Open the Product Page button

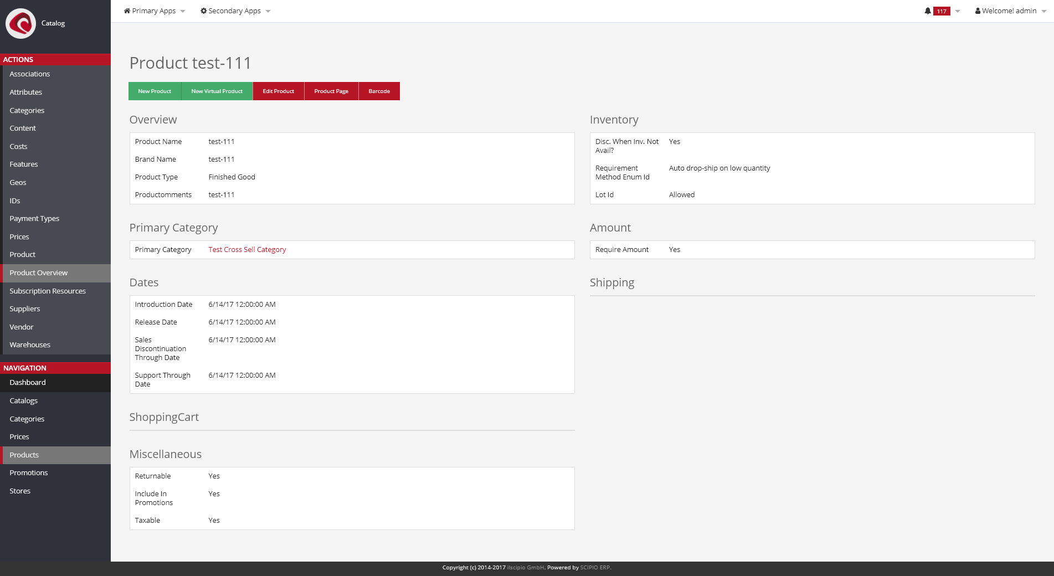click(x=331, y=91)
